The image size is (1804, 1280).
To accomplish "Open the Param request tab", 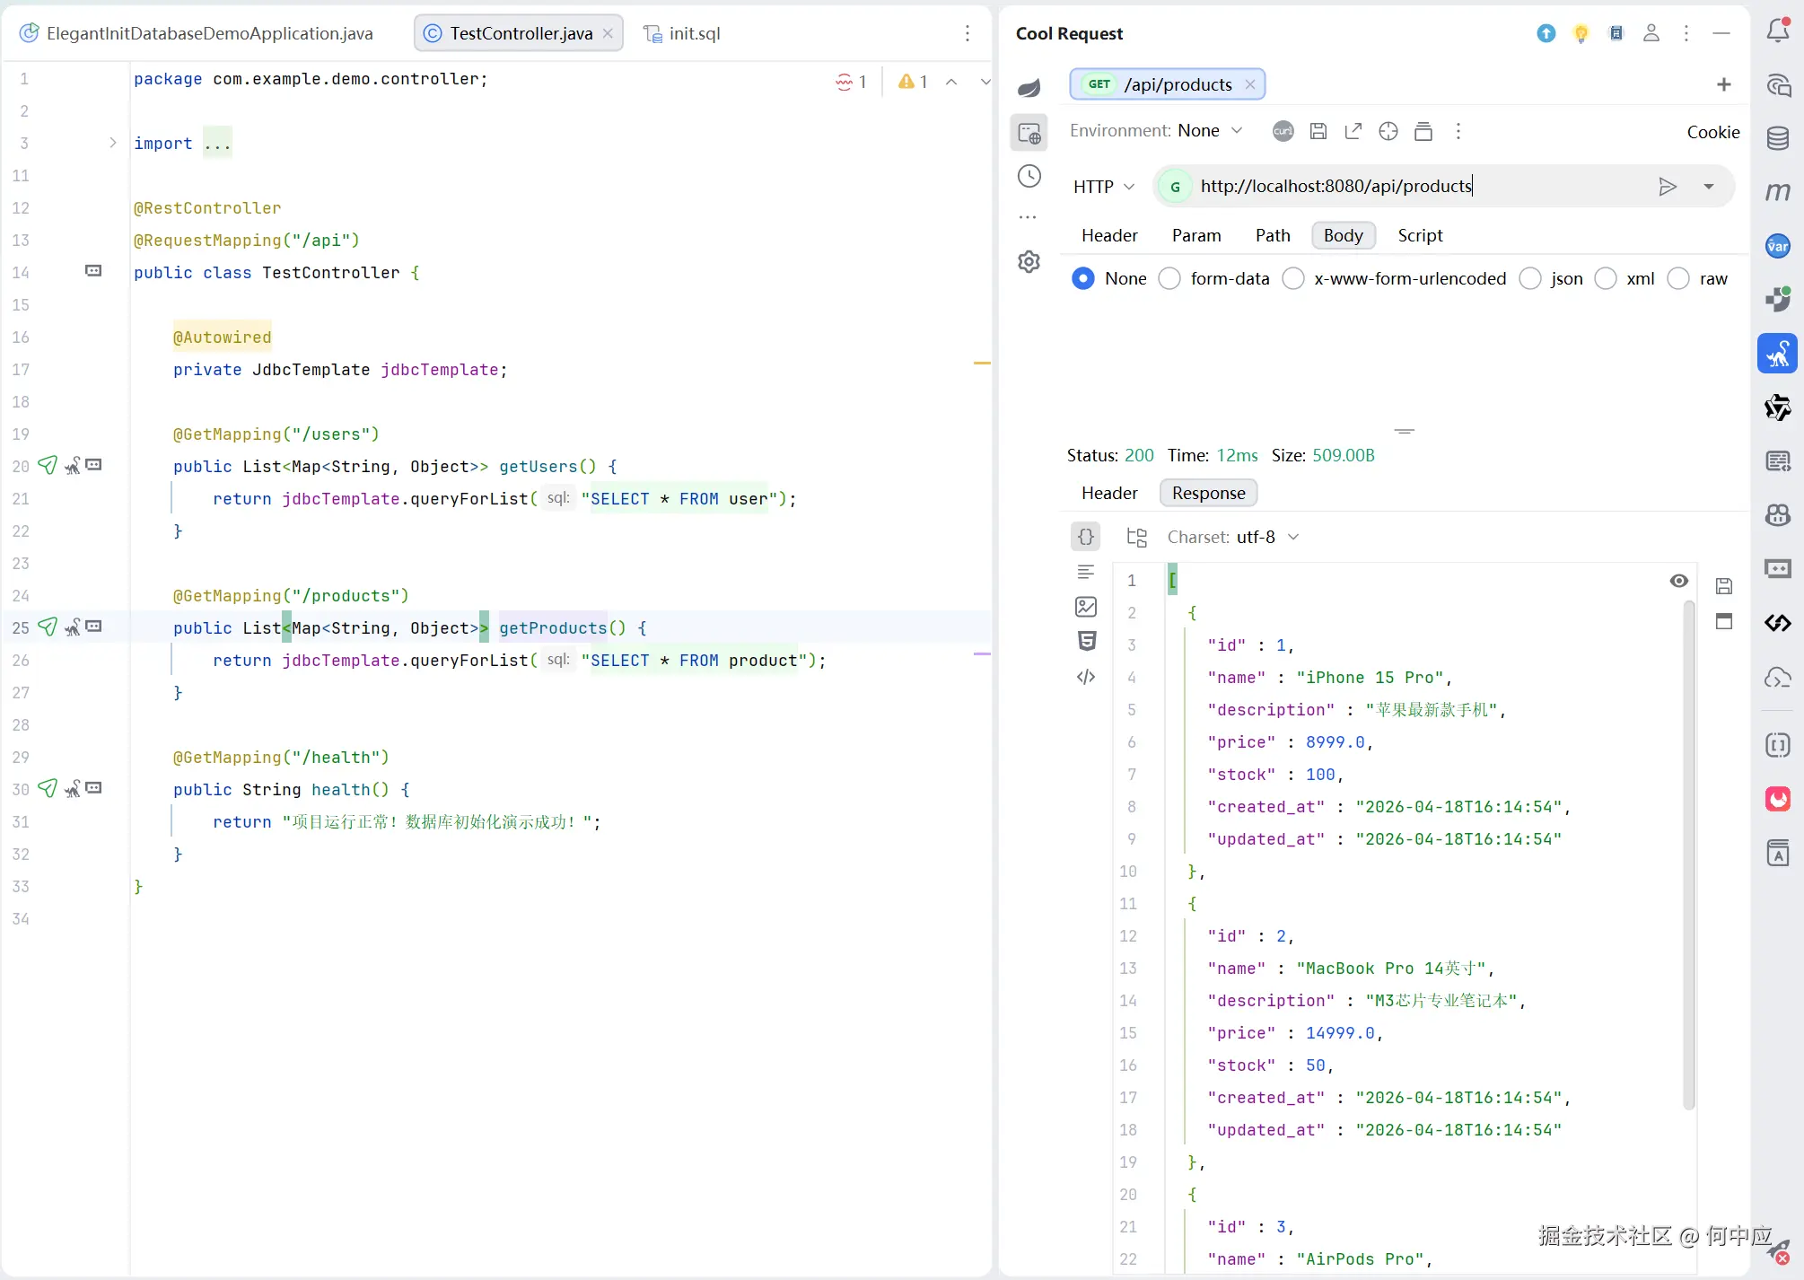I will pos(1195,235).
